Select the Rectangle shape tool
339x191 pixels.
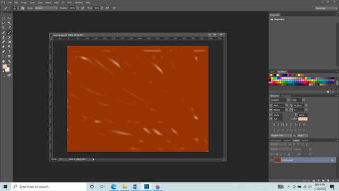tap(10, 56)
